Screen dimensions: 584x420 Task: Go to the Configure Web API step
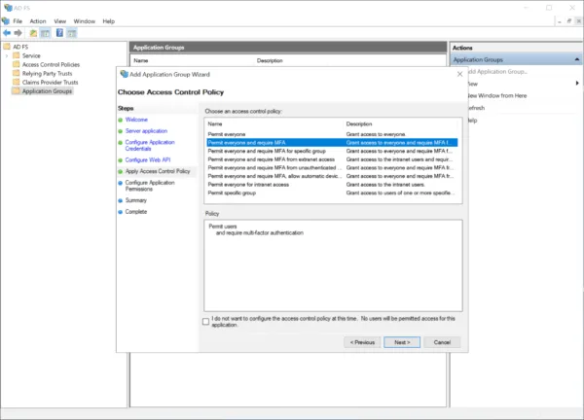[148, 160]
